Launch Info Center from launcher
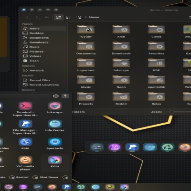 [x=54, y=126]
